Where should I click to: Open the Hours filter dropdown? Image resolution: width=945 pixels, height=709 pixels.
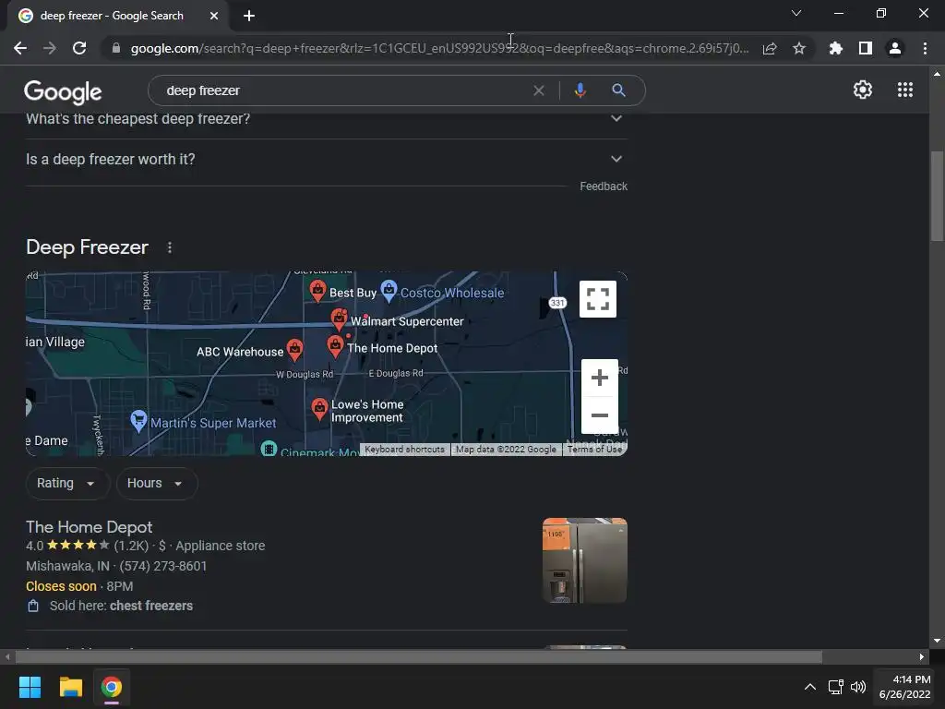157,484
